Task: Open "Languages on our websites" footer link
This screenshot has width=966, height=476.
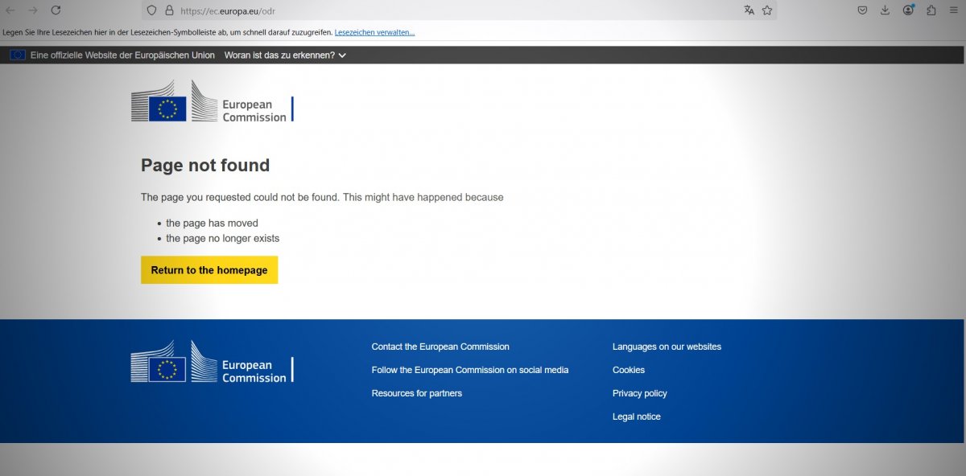Action: 667,347
